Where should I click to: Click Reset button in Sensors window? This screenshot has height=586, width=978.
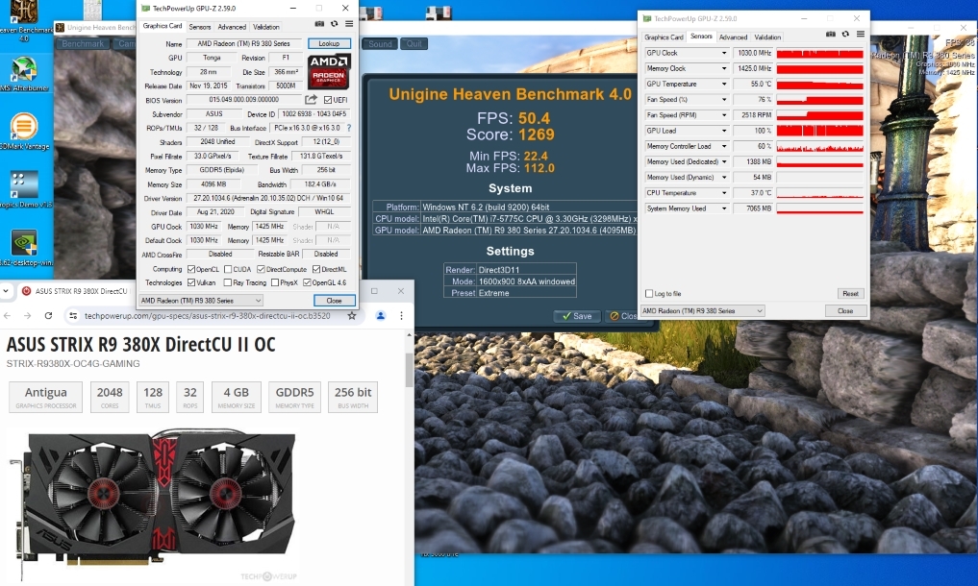point(850,294)
